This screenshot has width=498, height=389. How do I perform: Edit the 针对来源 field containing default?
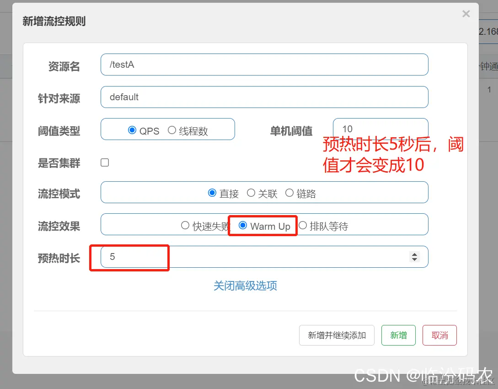point(264,97)
